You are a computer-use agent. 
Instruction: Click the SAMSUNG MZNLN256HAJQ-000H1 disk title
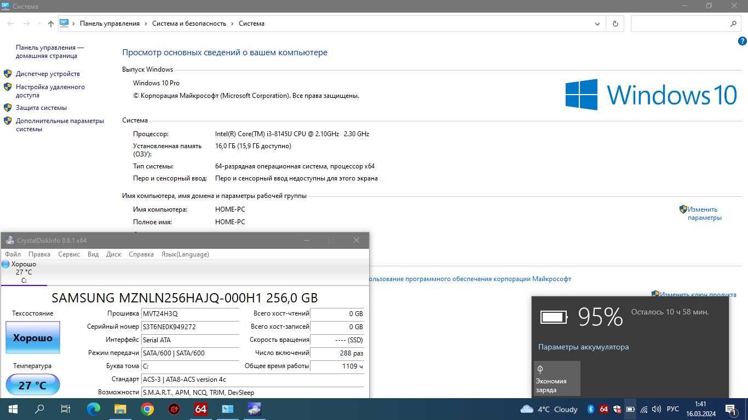[185, 298]
